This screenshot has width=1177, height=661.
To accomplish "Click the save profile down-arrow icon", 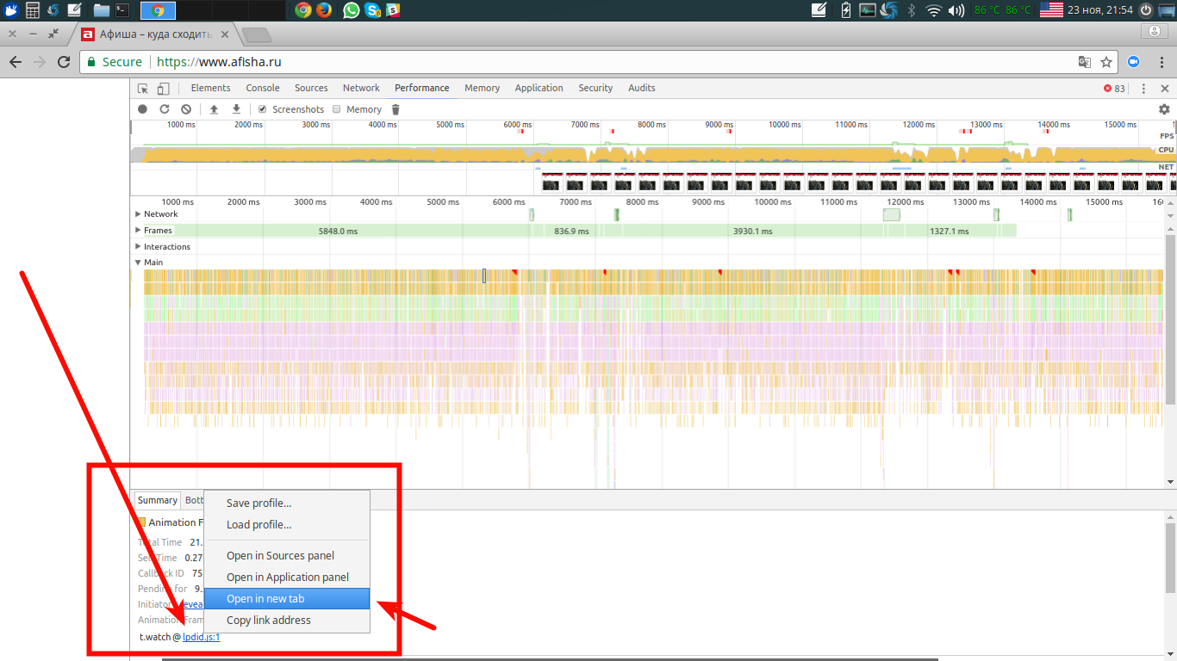I will 236,109.
